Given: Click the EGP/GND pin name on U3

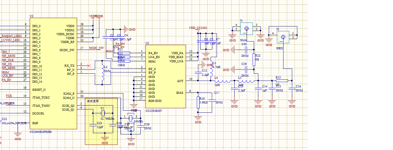Looking at the screenshot, I should coord(155,101).
